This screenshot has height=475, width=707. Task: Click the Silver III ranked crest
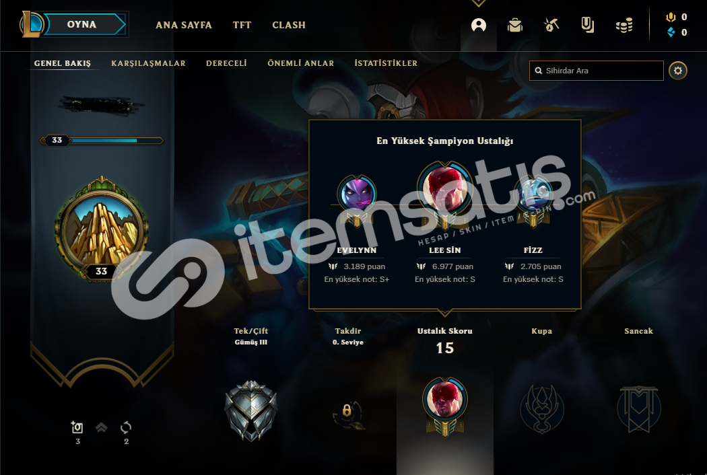point(251,410)
